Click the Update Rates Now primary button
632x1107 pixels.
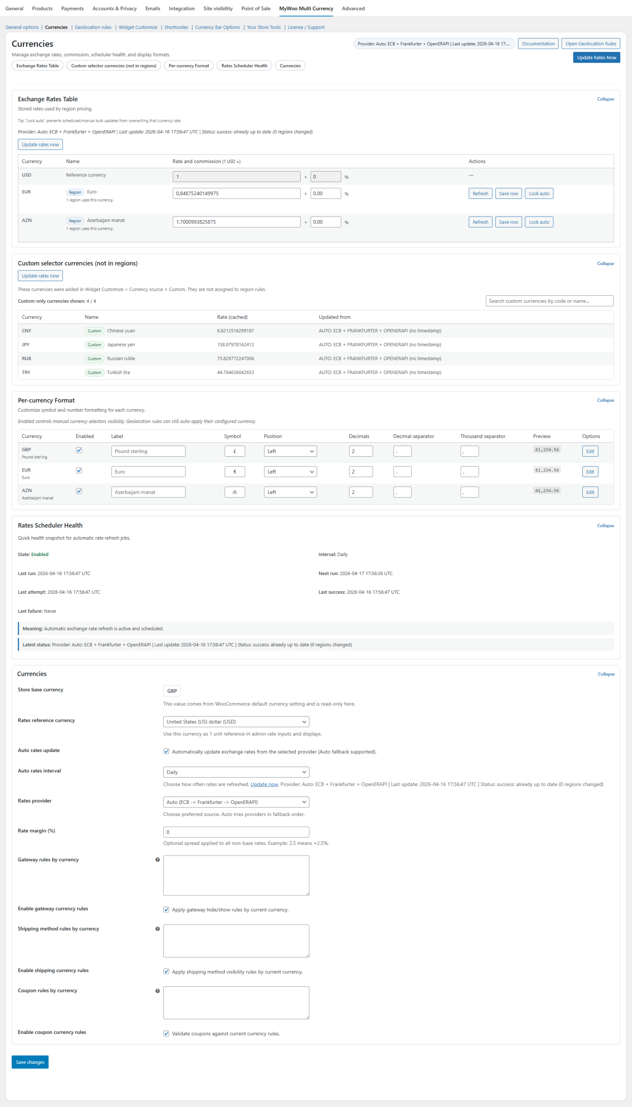pos(596,58)
